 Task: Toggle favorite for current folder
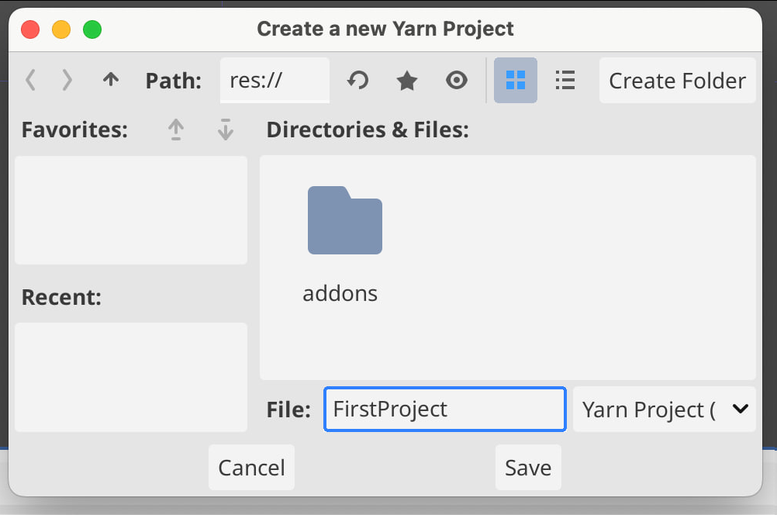click(406, 80)
